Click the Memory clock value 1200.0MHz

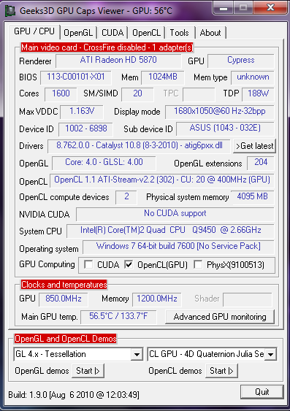[x=157, y=299]
